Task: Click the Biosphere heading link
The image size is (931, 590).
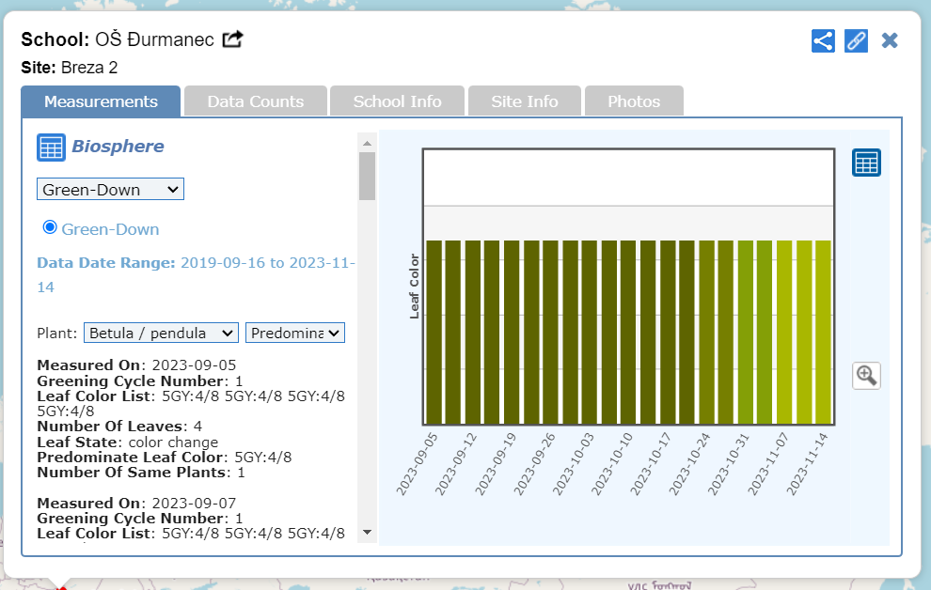Action: (118, 147)
